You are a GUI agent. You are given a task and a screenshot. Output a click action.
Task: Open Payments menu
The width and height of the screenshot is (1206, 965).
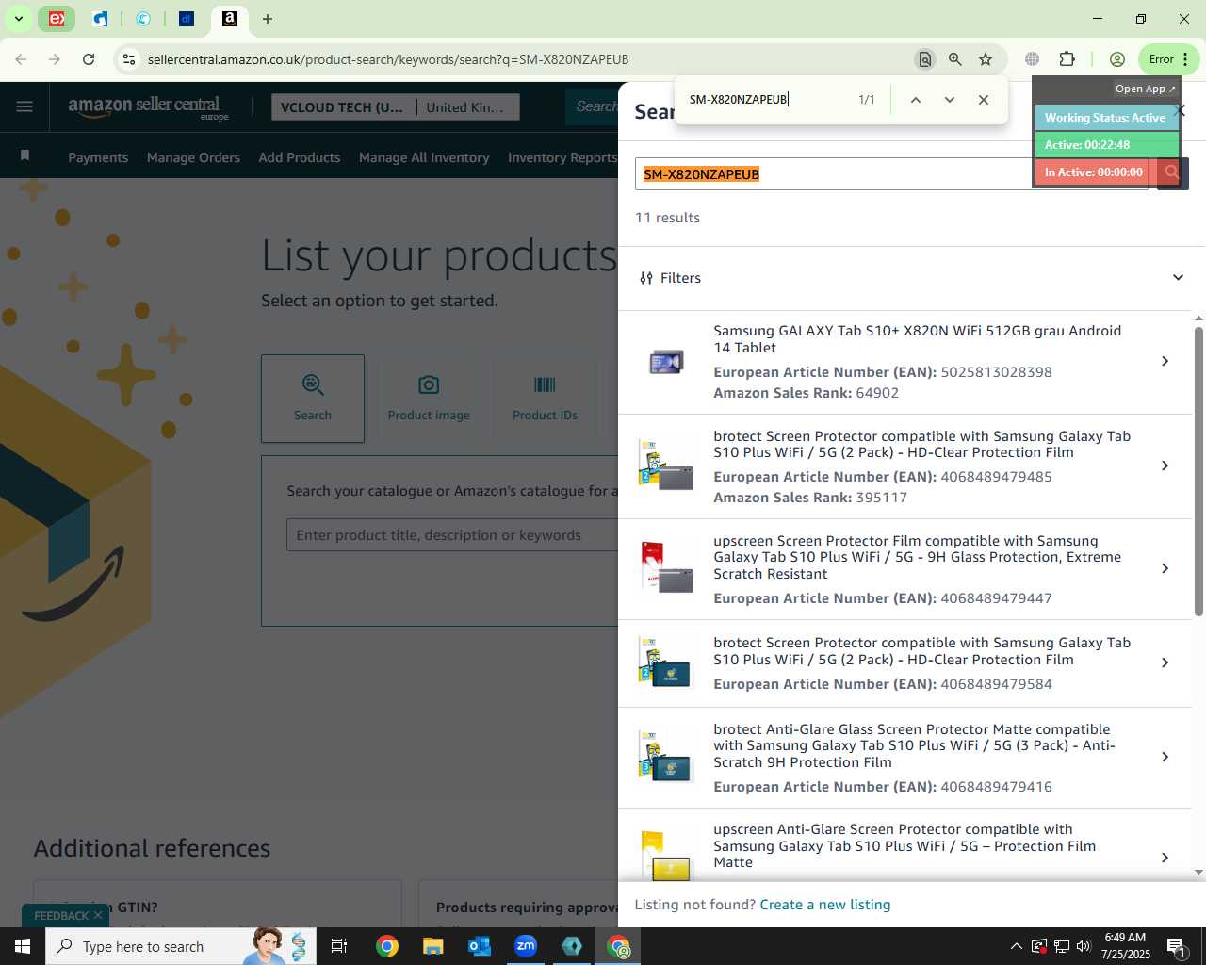pyautogui.click(x=98, y=157)
